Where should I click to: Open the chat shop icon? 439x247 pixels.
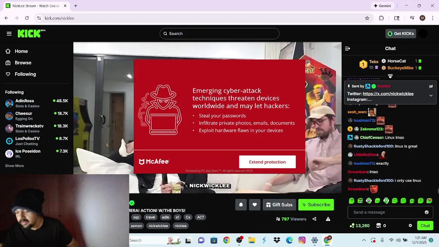click(379, 226)
